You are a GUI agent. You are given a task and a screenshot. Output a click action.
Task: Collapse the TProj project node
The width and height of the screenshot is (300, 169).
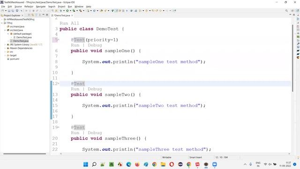tap(2, 23)
